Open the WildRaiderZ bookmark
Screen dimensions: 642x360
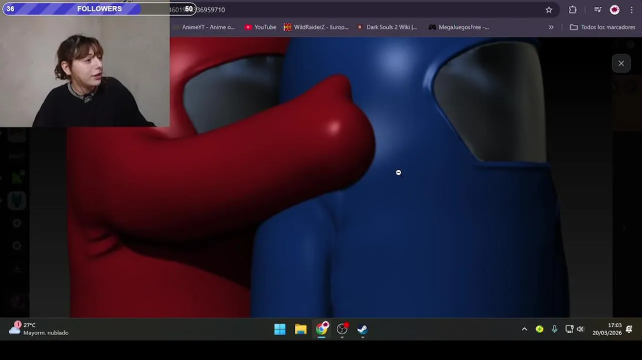point(316,27)
